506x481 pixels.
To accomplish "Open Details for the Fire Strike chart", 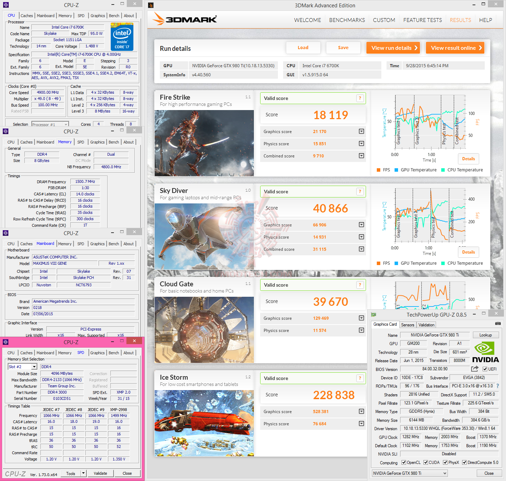I will (468, 159).
